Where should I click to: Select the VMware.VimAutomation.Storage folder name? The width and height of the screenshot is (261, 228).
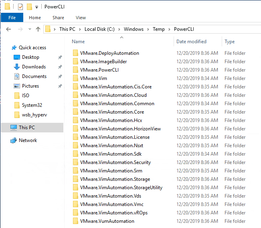[x=115, y=179]
